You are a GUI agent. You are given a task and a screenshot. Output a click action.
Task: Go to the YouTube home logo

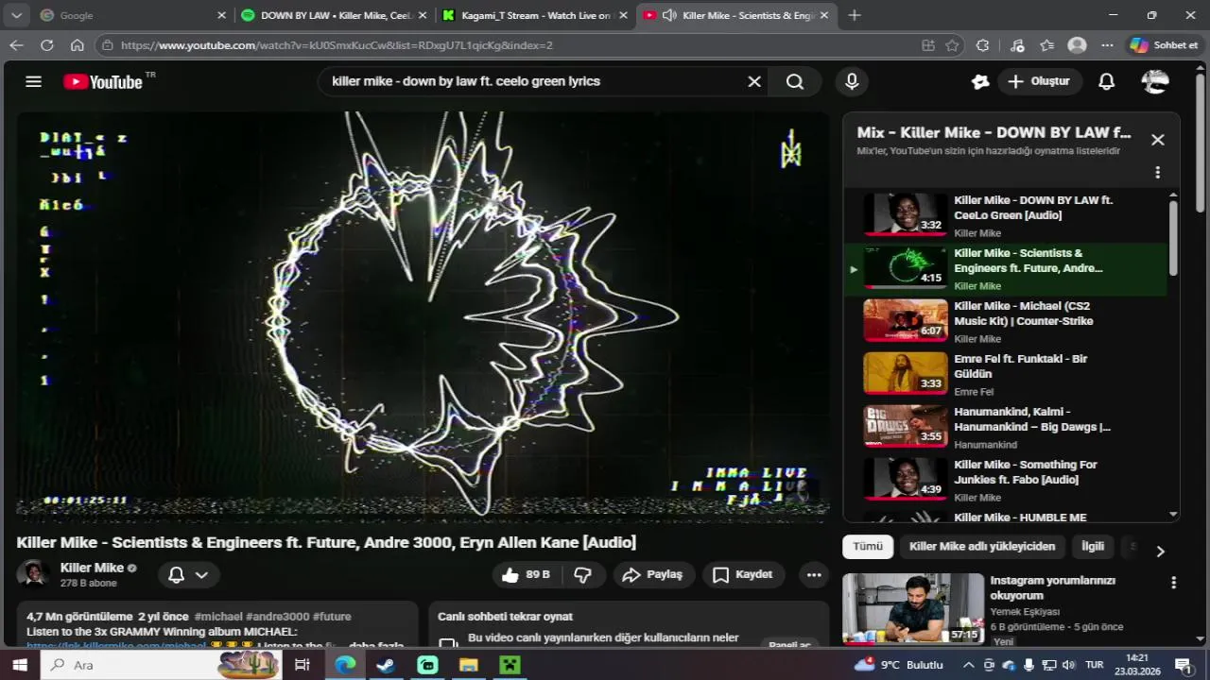pyautogui.click(x=102, y=82)
